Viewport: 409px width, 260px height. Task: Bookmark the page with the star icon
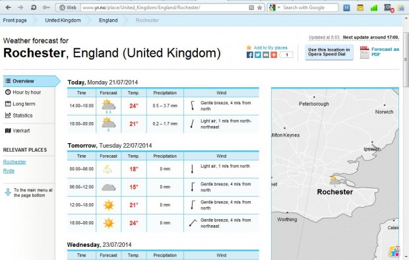(259, 7)
